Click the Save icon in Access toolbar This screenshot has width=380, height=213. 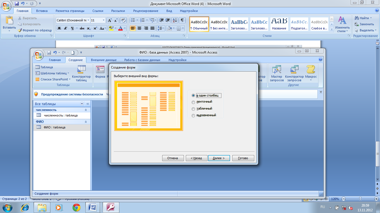(x=49, y=52)
